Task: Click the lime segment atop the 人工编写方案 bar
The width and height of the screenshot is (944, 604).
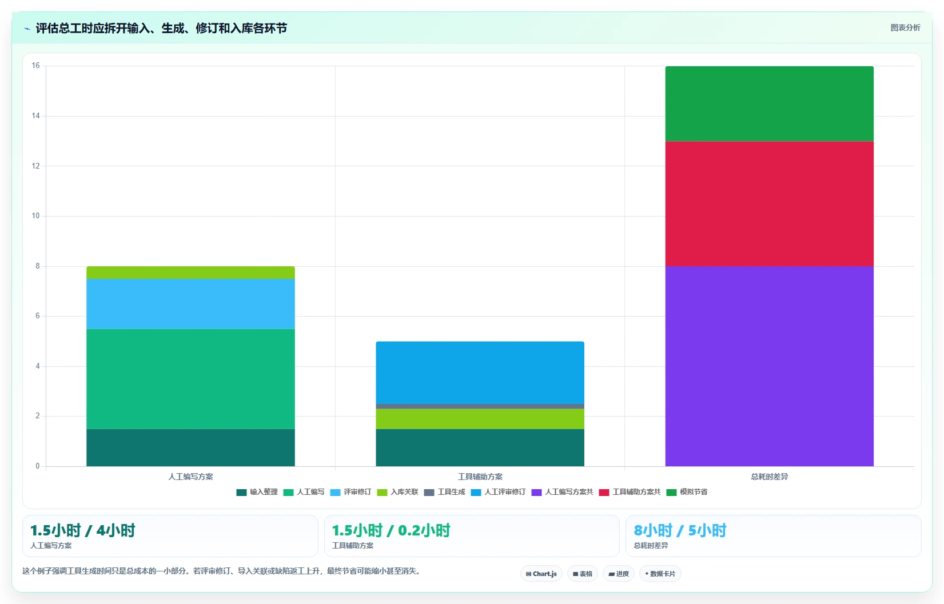Action: (x=190, y=273)
